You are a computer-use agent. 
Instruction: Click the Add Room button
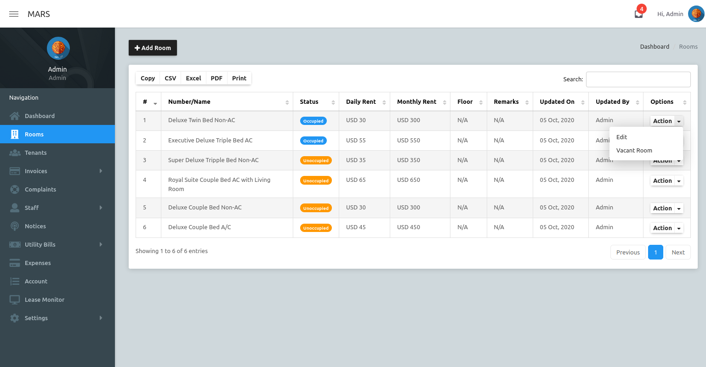pyautogui.click(x=153, y=48)
